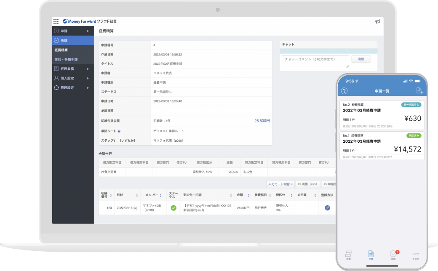Select 管理設定 in the sidebar
The height and width of the screenshot is (271, 438).
(73, 88)
